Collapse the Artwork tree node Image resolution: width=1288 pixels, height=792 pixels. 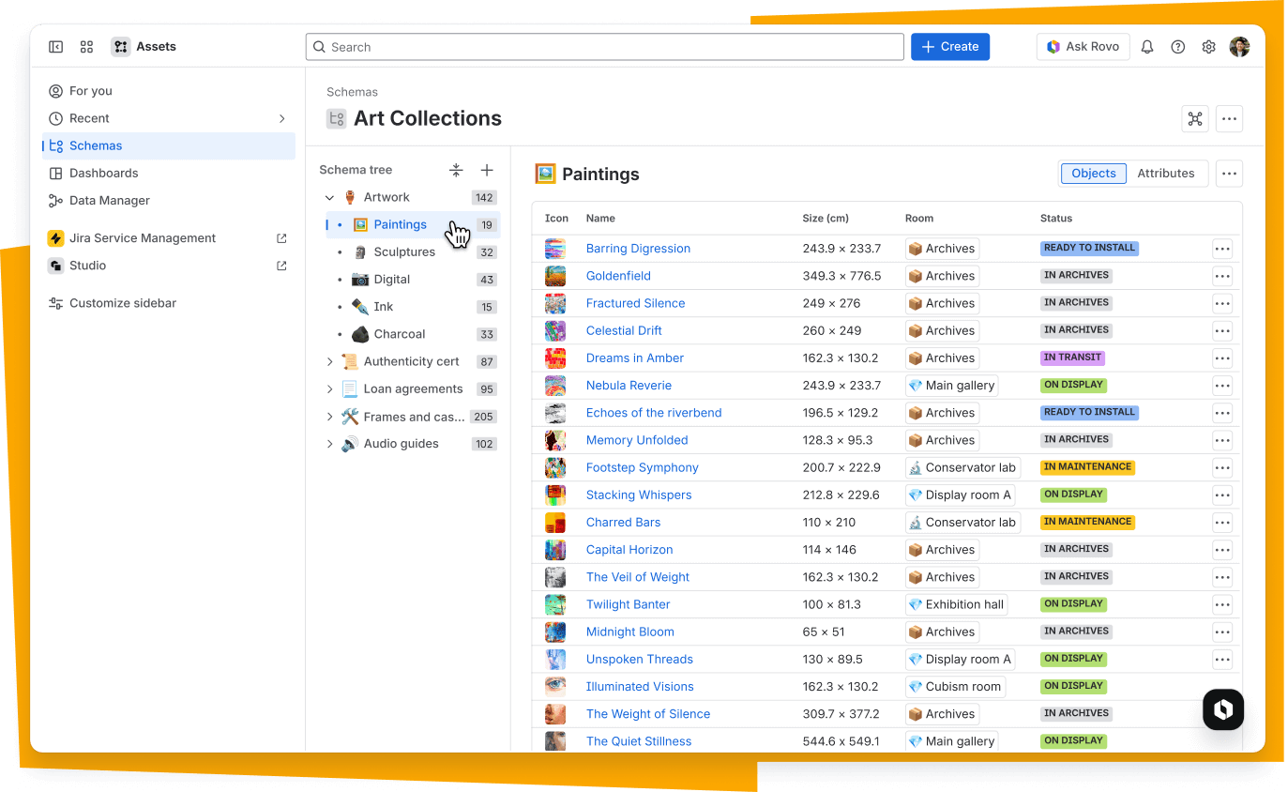329,198
